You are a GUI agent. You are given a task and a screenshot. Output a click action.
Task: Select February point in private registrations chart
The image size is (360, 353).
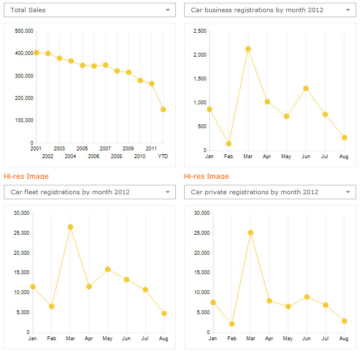pos(232,324)
